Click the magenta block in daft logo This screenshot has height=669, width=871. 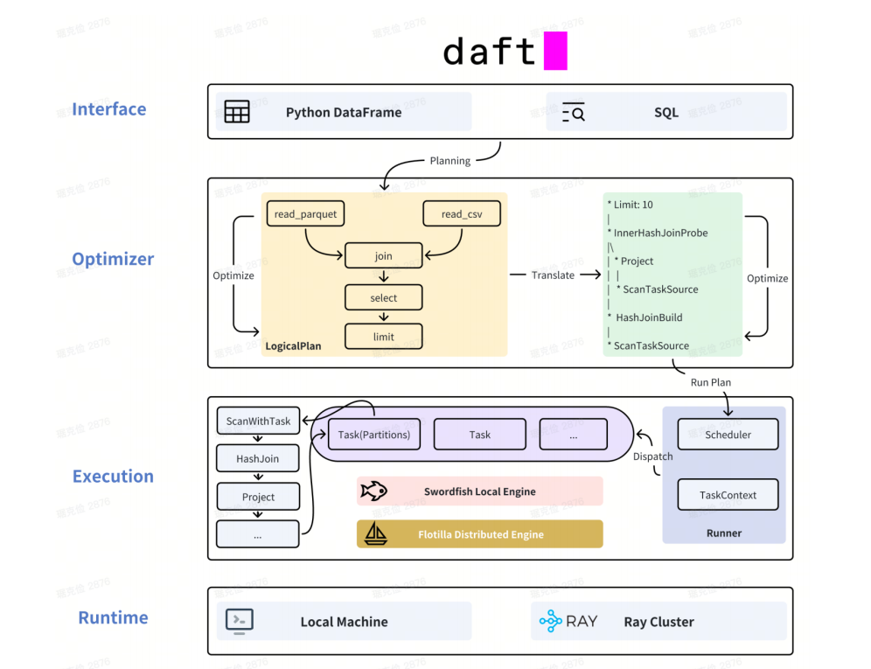(555, 51)
